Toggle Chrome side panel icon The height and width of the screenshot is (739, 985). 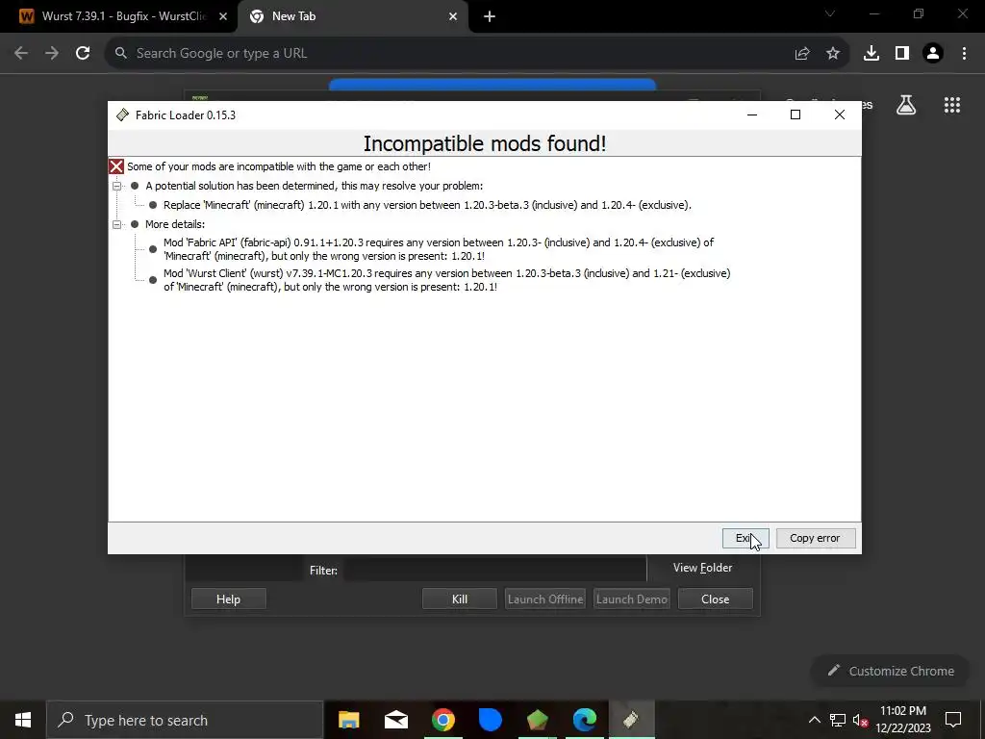tap(902, 54)
